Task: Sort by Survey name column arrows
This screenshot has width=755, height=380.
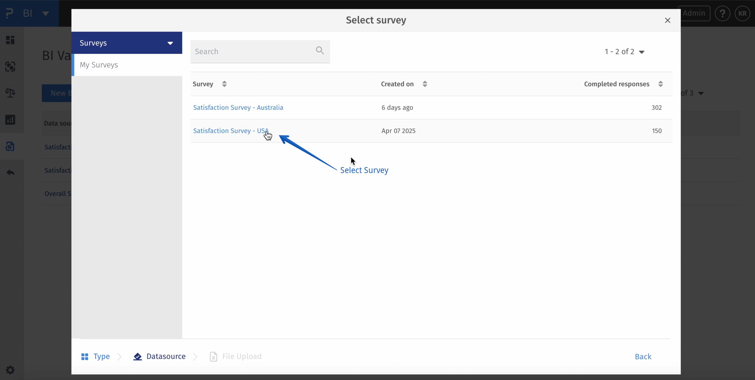Action: (224, 84)
